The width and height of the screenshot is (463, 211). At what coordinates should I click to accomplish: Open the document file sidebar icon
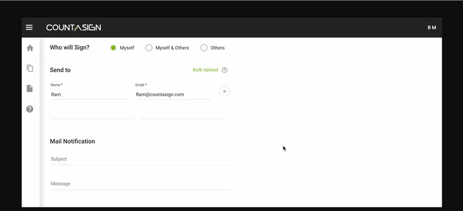pyautogui.click(x=30, y=89)
